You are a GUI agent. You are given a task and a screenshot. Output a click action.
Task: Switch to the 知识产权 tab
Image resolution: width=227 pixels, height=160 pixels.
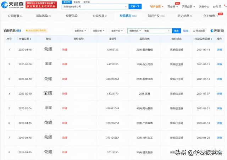click(155, 16)
